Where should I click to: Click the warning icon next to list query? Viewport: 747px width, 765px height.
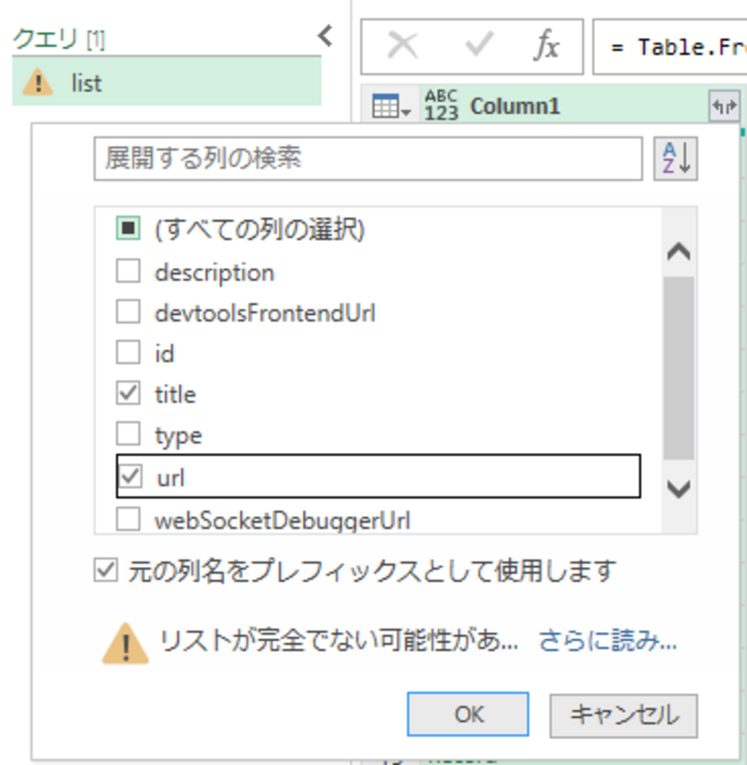pyautogui.click(x=38, y=84)
